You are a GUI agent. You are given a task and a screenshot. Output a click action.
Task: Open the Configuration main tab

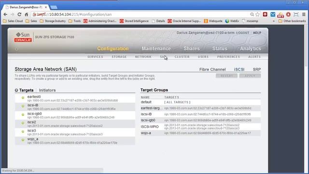pos(113,48)
